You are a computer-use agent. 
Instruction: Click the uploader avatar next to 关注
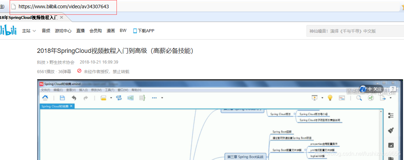coord(363,89)
